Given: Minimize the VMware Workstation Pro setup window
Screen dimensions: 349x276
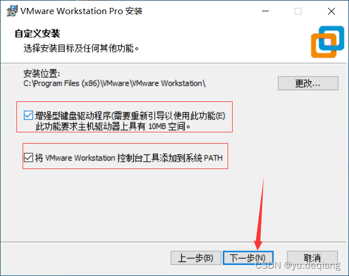Looking at the screenshot, I should (x=265, y=11).
